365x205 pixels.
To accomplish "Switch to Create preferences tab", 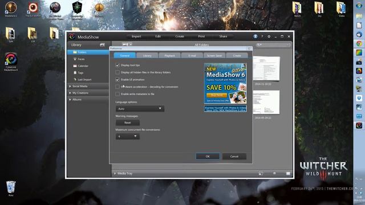I will click(237, 56).
